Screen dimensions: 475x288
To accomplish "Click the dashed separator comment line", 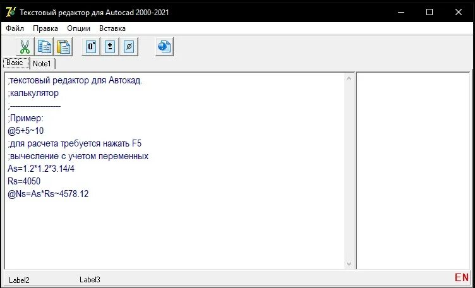I will (x=34, y=105).
